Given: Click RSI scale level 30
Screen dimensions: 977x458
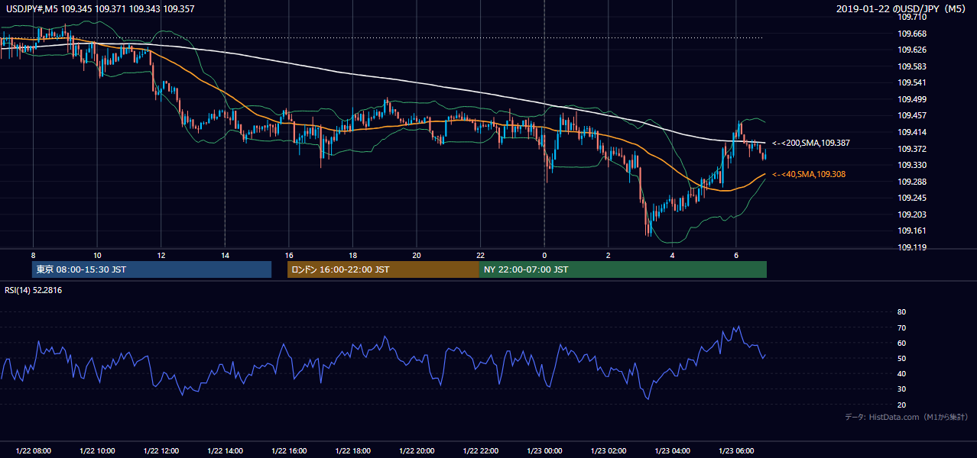Looking at the screenshot, I should point(901,389).
